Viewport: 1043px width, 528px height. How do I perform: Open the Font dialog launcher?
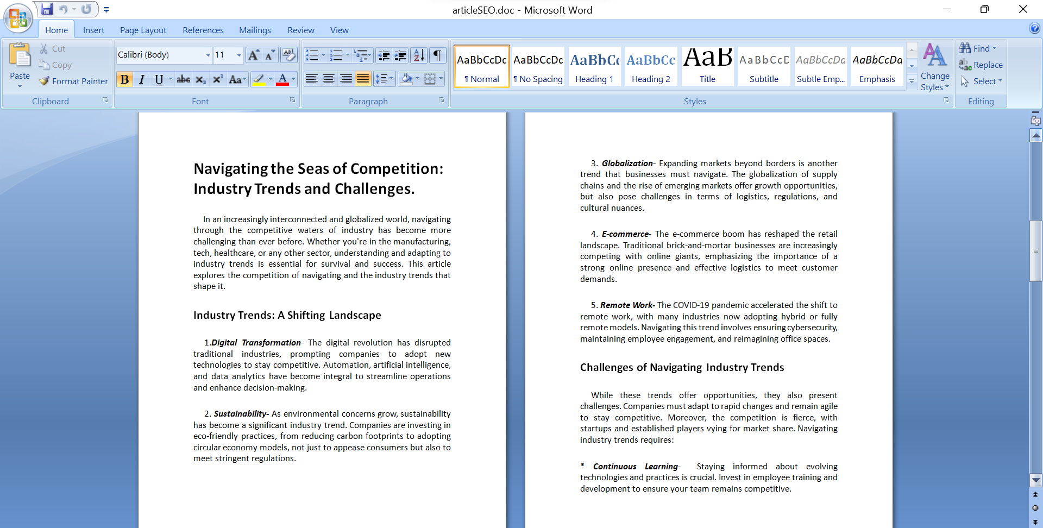(x=292, y=100)
